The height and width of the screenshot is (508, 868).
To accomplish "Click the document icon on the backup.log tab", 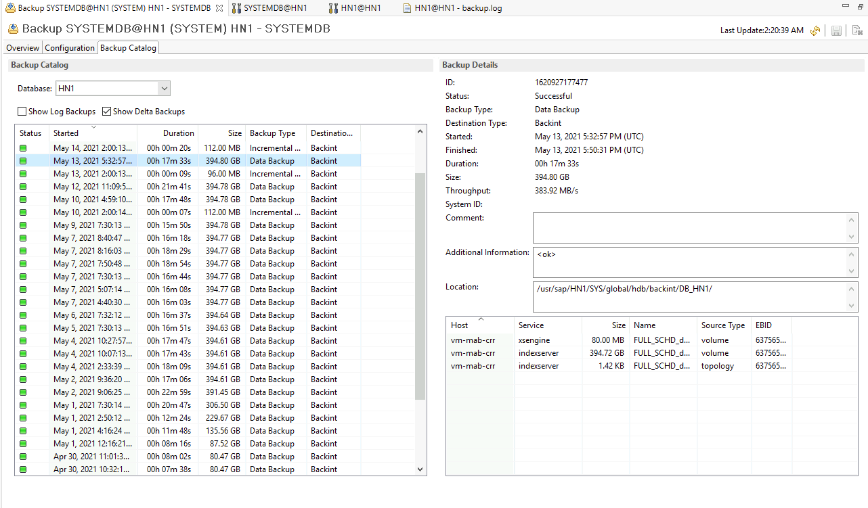I will point(407,7).
